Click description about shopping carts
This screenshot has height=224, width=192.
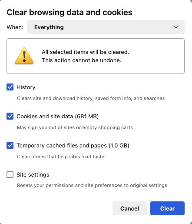coord(75,127)
